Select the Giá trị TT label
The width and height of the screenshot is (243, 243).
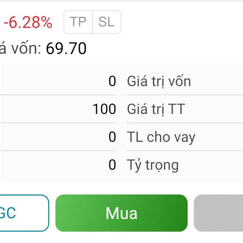tap(156, 109)
